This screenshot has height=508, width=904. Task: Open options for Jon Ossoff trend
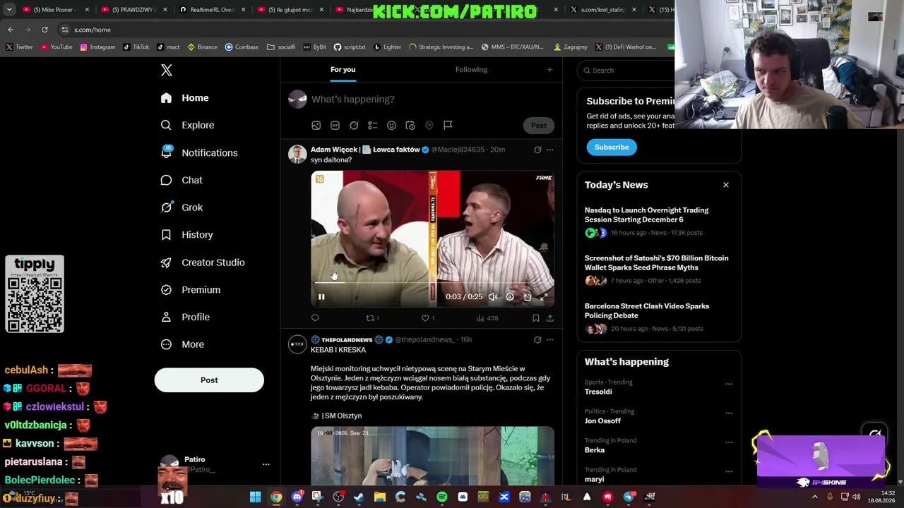(x=729, y=413)
